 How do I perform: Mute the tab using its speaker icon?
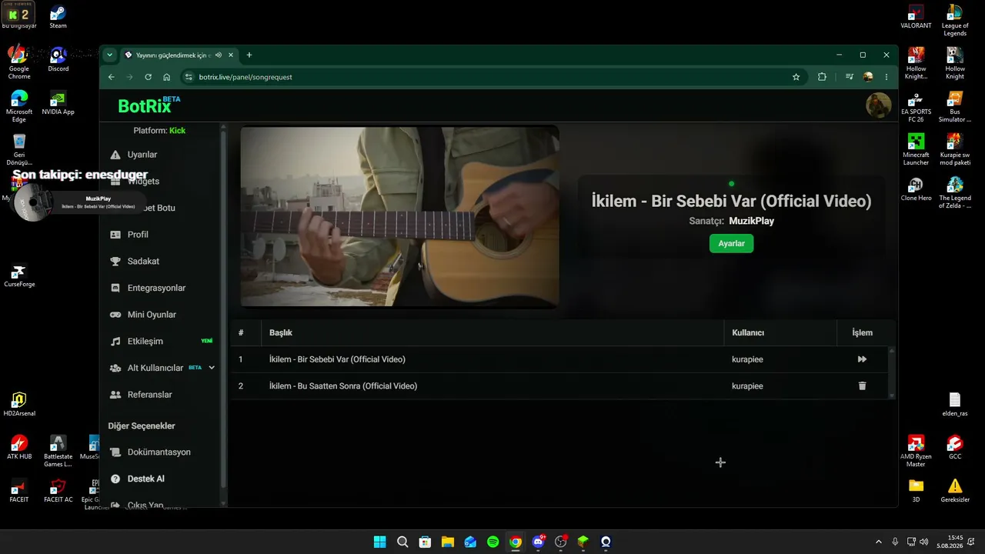[x=219, y=55]
